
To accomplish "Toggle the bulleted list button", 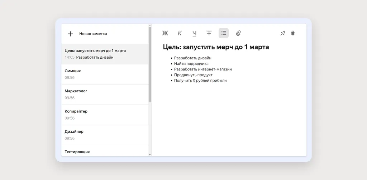I will [224, 33].
